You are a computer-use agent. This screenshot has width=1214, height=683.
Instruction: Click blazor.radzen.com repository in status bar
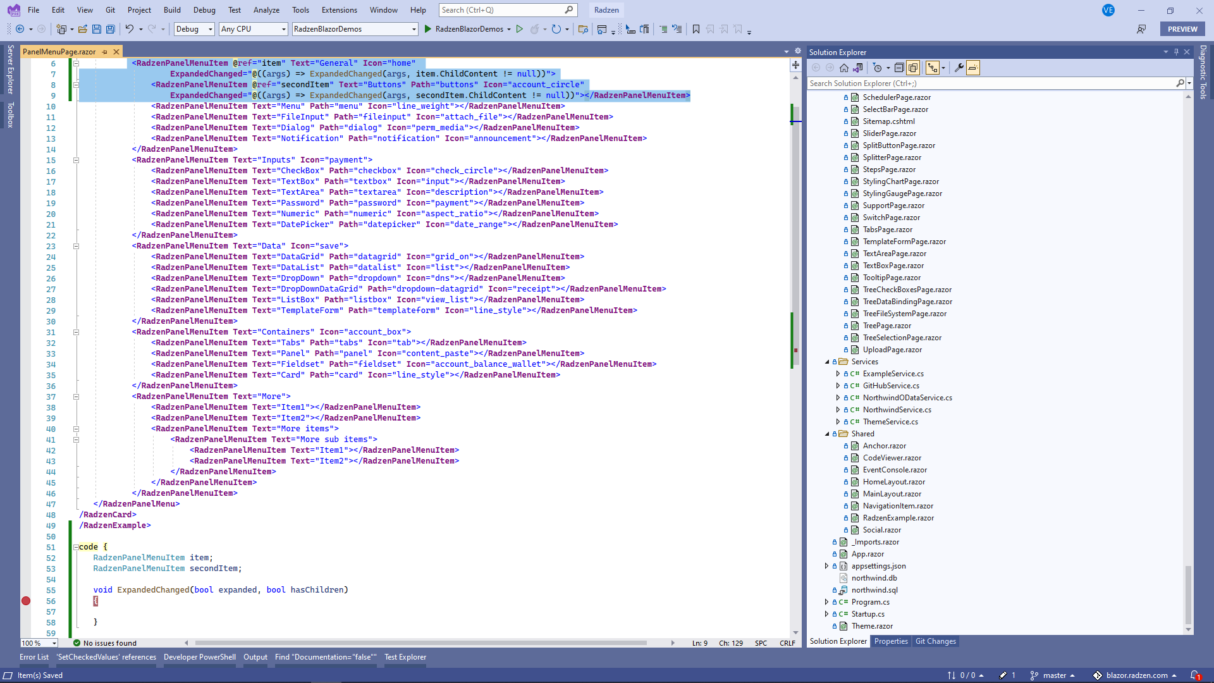pos(1136,675)
